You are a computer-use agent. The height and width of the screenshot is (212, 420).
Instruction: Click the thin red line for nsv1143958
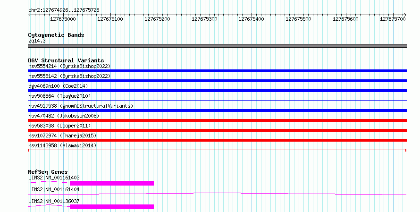click(x=217, y=150)
